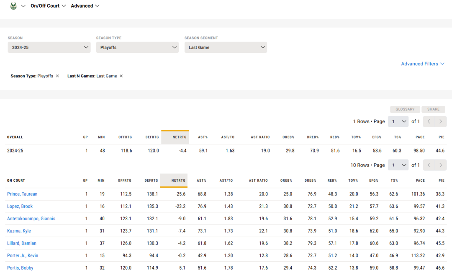Go to previous page of Overall table
The height and width of the screenshot is (273, 452).
(x=429, y=122)
